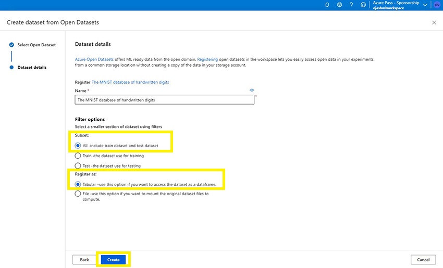Click the 'Subset:' label
The width and height of the screenshot is (443, 268).
click(82, 135)
